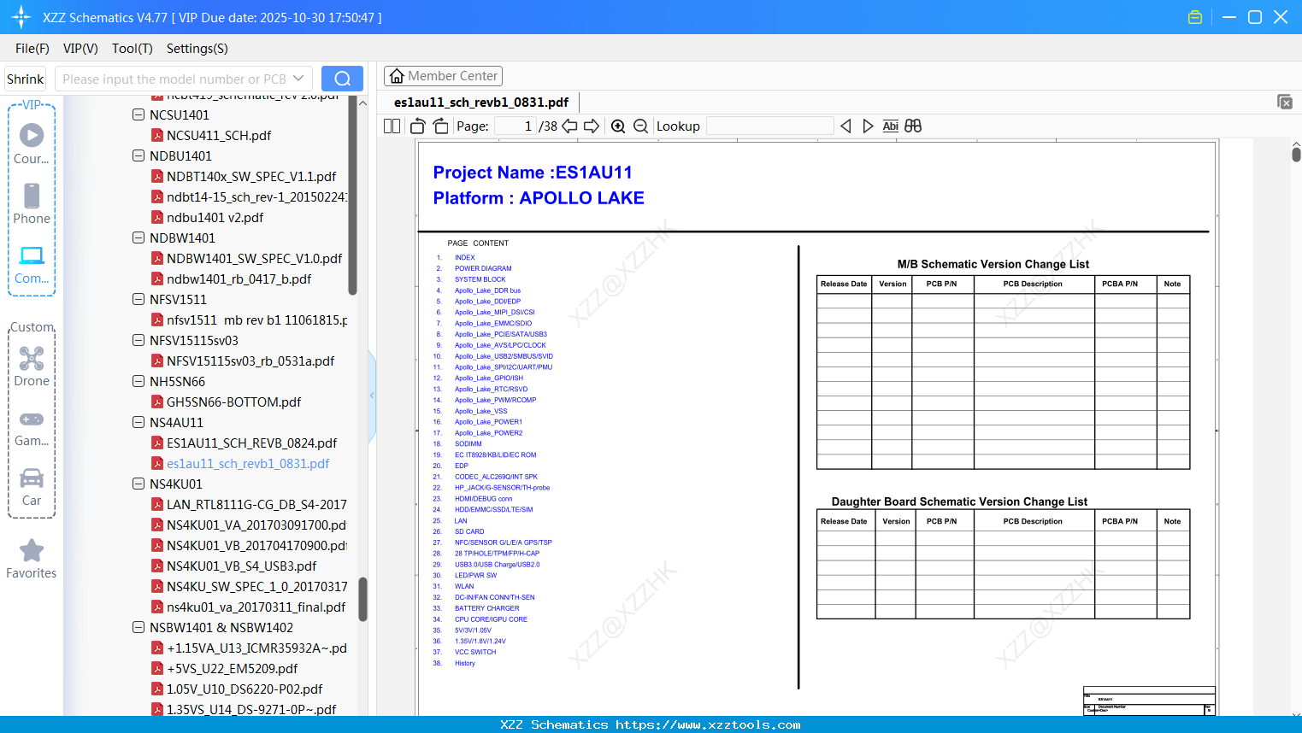Click the Lookup text field
This screenshot has width=1302, height=733.
pyautogui.click(x=770, y=126)
